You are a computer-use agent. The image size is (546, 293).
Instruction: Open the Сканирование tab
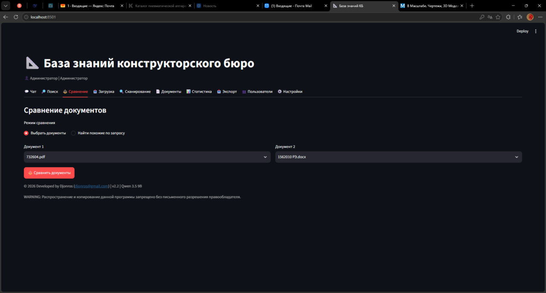(135, 92)
